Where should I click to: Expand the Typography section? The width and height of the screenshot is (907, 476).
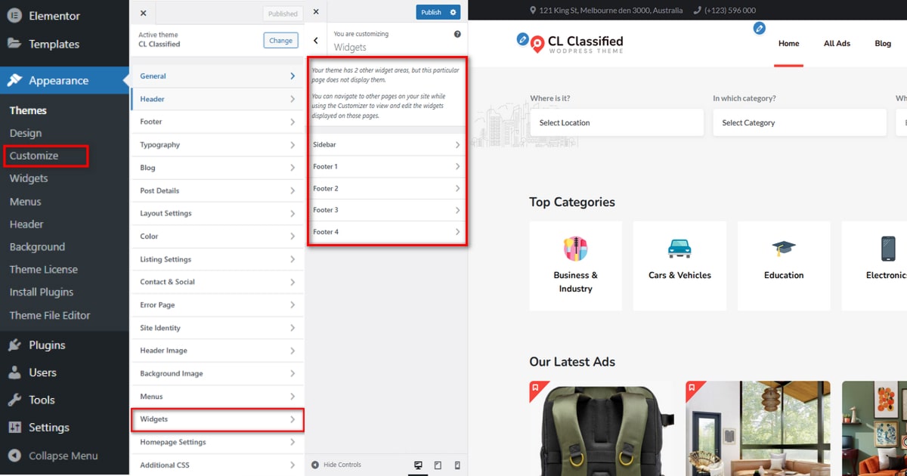[218, 144]
